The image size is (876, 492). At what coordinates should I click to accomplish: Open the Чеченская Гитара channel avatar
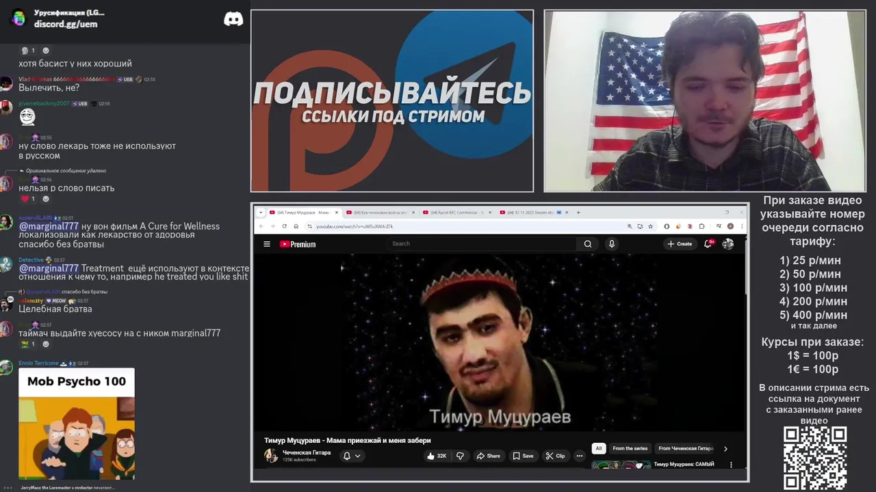pos(272,456)
